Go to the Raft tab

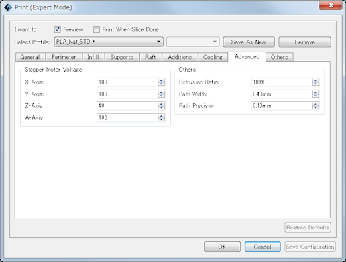point(150,57)
